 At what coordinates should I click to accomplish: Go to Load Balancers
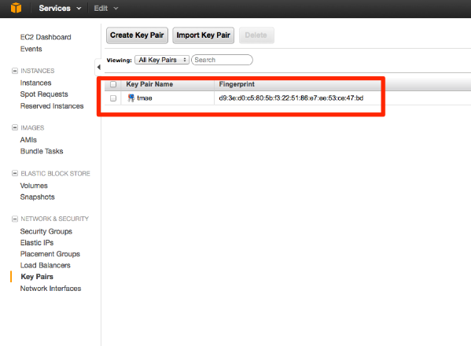tap(46, 266)
